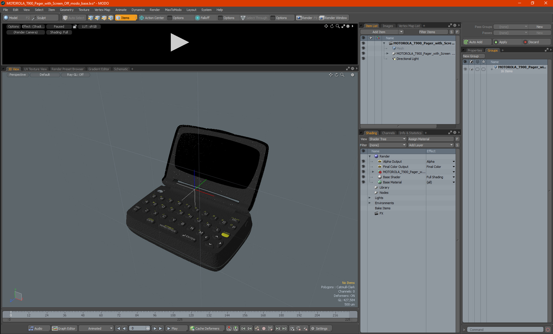Hide the Directional Light item
The width and height of the screenshot is (553, 334).
point(363,59)
